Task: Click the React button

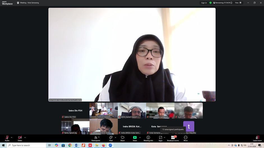Action: click(x=123, y=138)
